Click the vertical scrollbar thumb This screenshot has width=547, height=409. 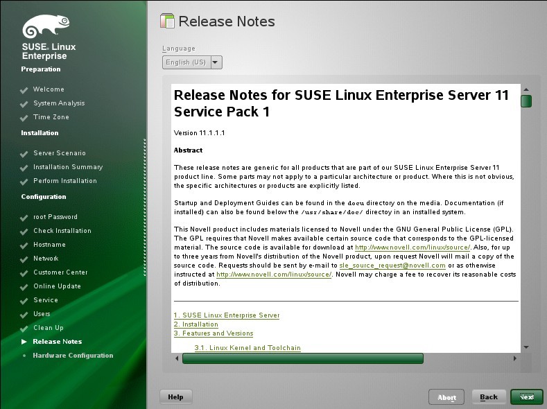526,101
